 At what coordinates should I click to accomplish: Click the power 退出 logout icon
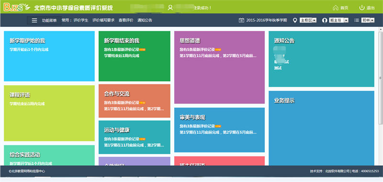point(362,8)
